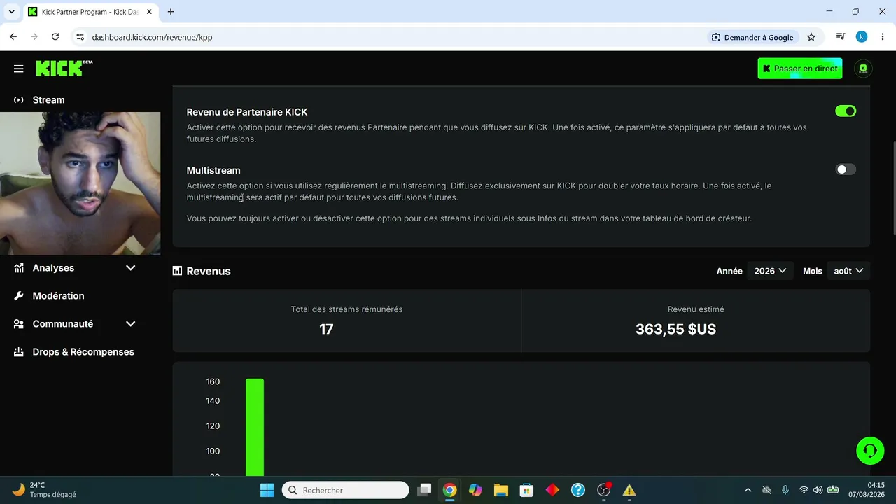Open the microphone tray icon
The image size is (896, 504).
[785, 490]
